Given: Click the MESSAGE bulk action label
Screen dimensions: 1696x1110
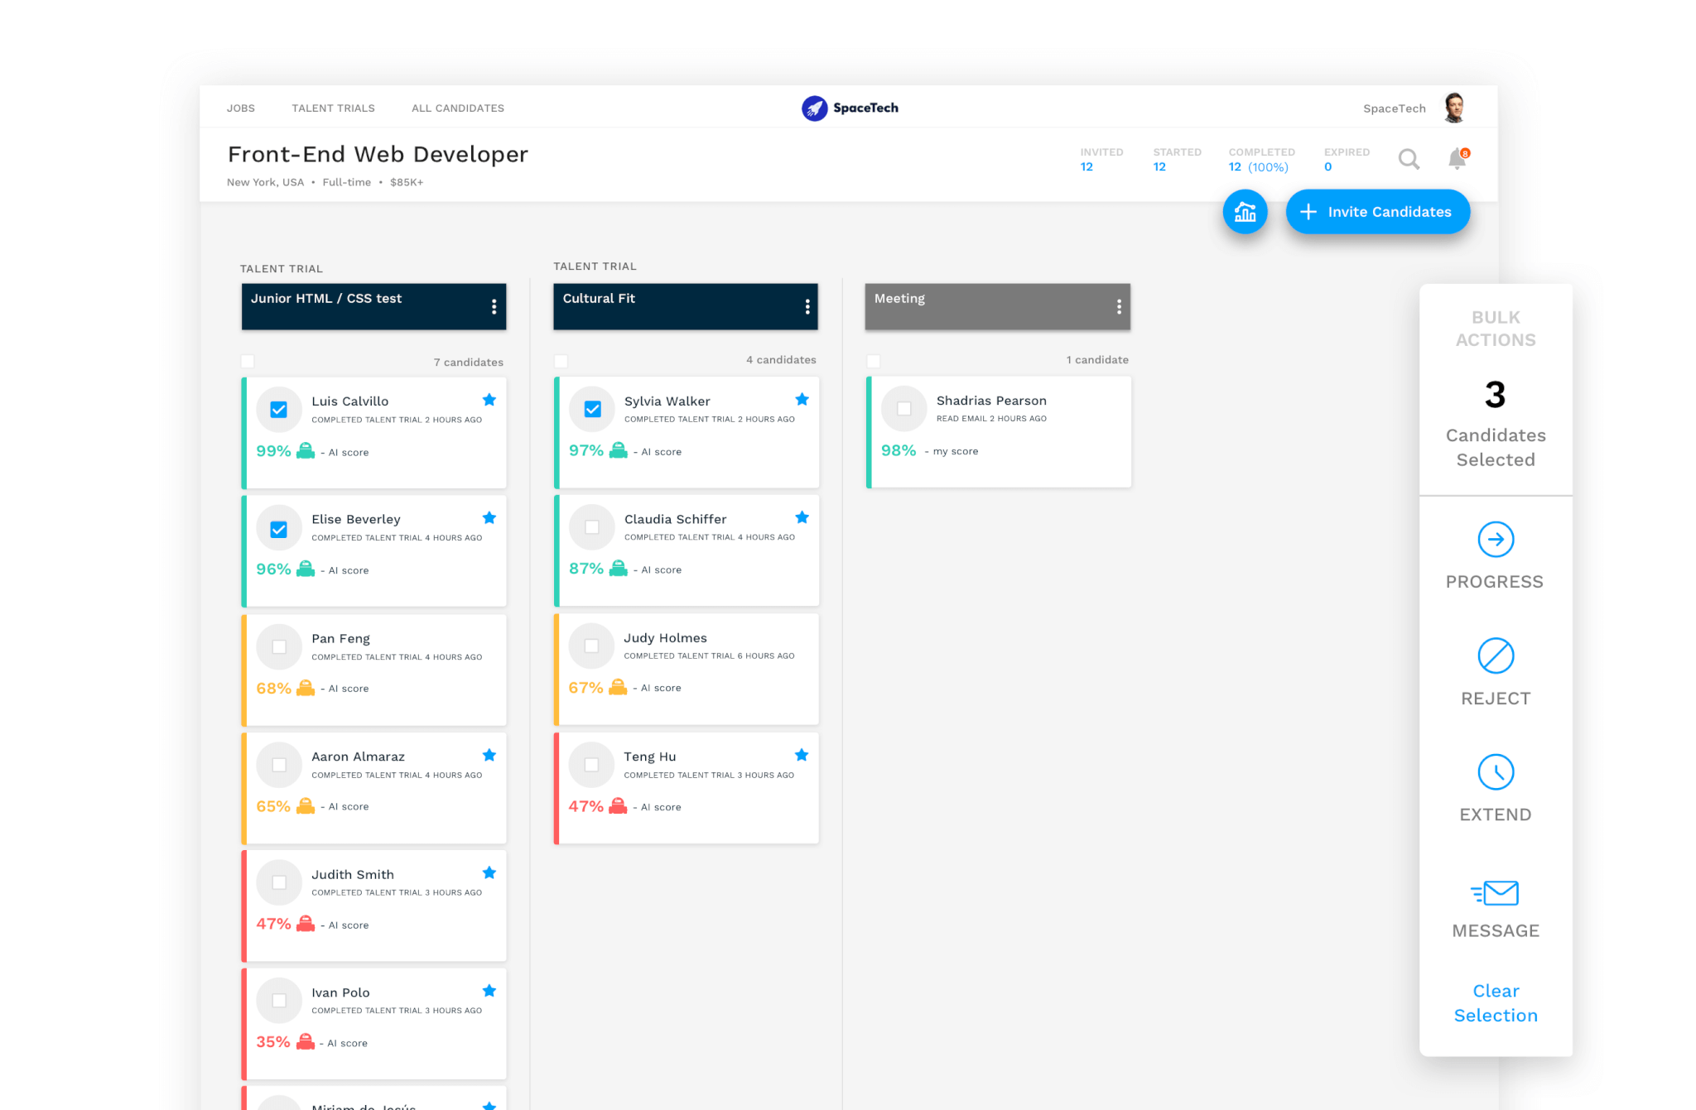Looking at the screenshot, I should 1496,930.
